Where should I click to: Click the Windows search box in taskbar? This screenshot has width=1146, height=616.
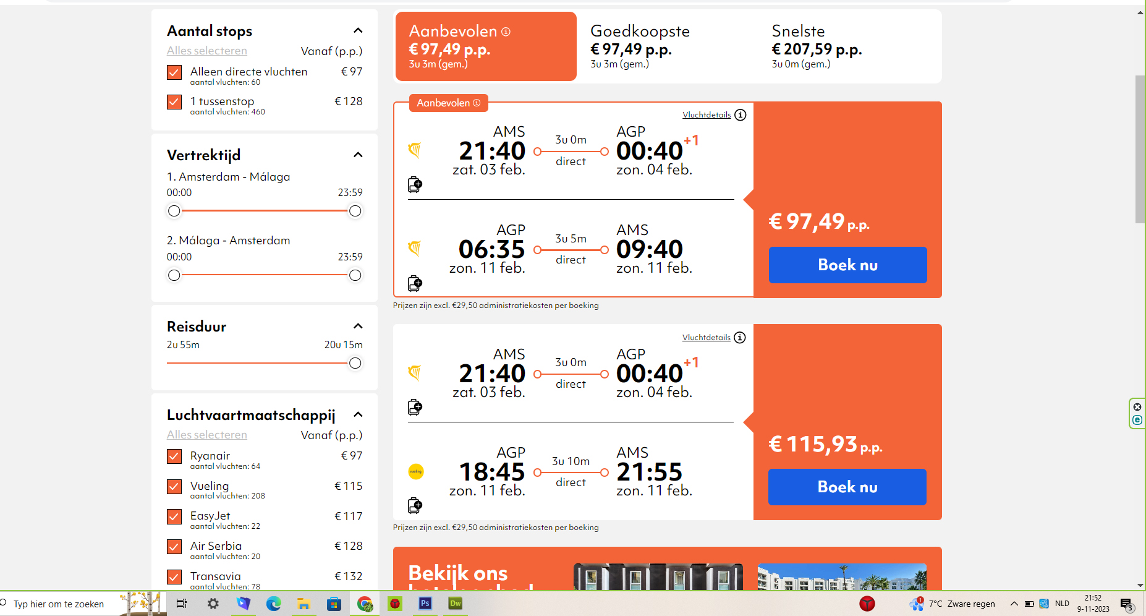[59, 604]
